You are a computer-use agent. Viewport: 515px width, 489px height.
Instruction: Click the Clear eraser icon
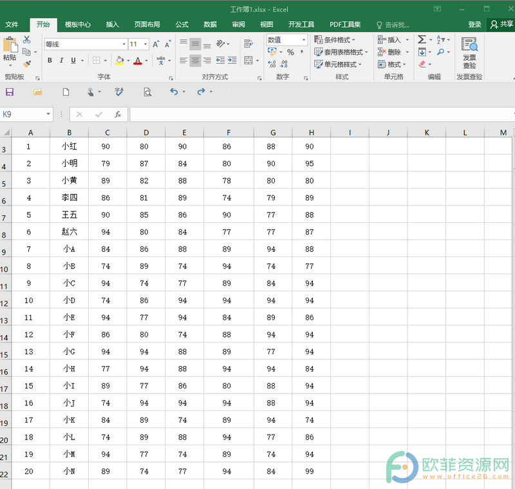[x=422, y=64]
